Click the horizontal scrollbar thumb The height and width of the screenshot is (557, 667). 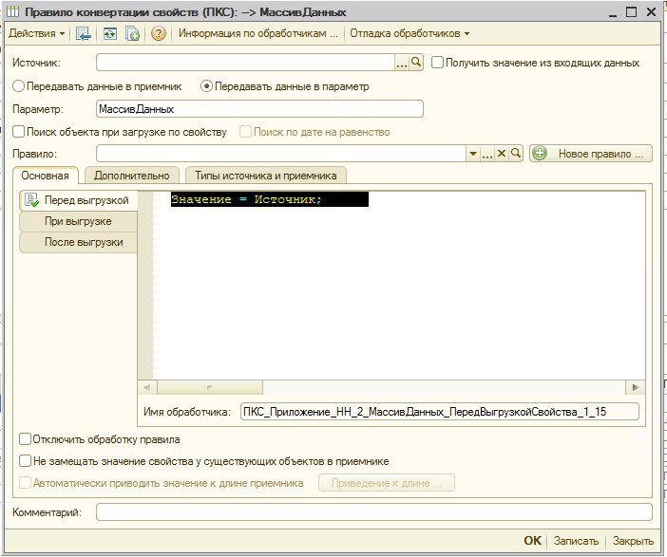point(210,387)
